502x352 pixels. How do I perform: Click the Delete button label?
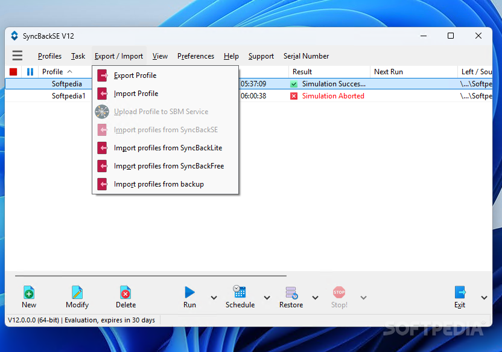[x=126, y=305]
